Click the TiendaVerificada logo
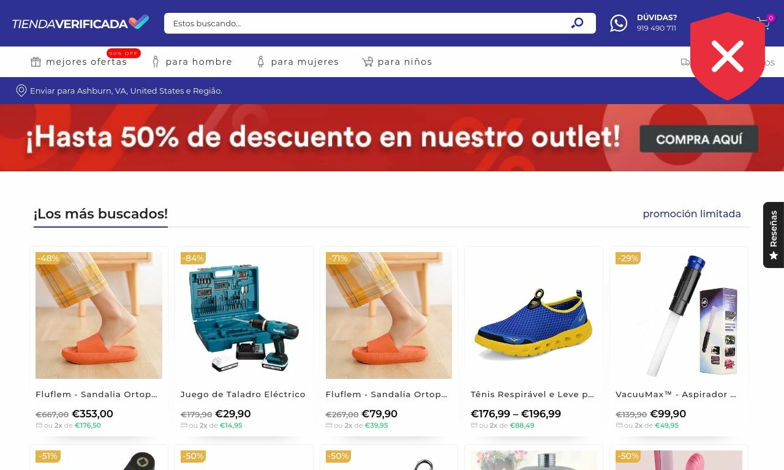Image resolution: width=784 pixels, height=470 pixels. click(x=80, y=23)
